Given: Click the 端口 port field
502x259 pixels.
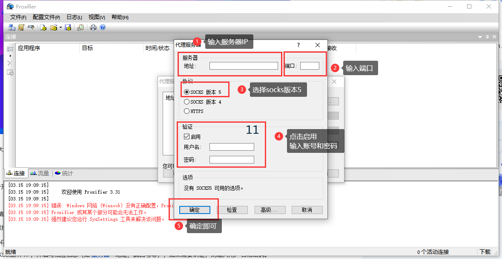Looking at the screenshot, I should (310, 66).
